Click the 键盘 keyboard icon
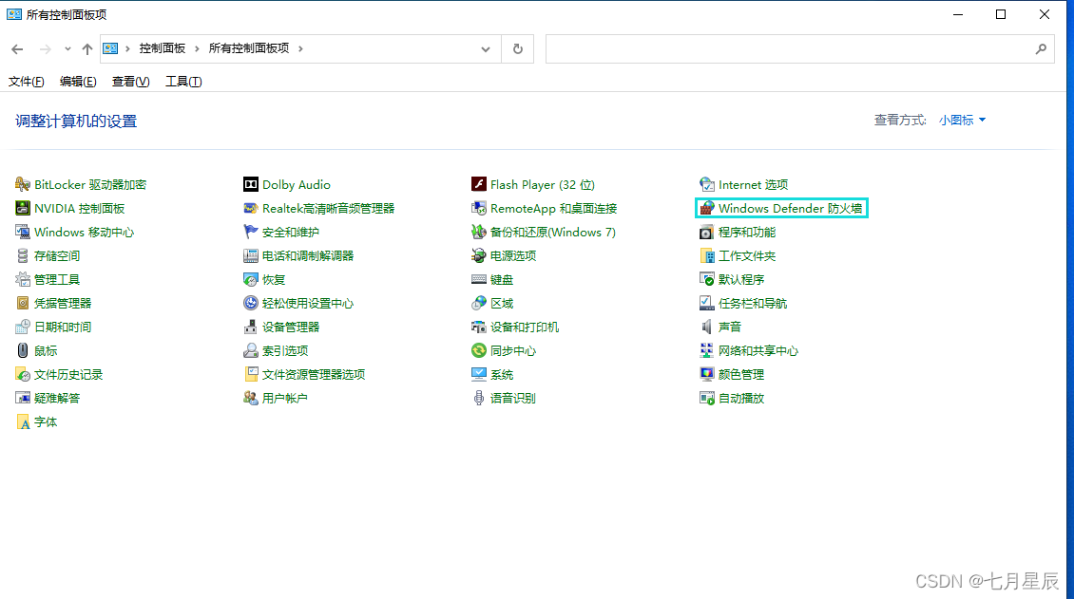 point(479,279)
